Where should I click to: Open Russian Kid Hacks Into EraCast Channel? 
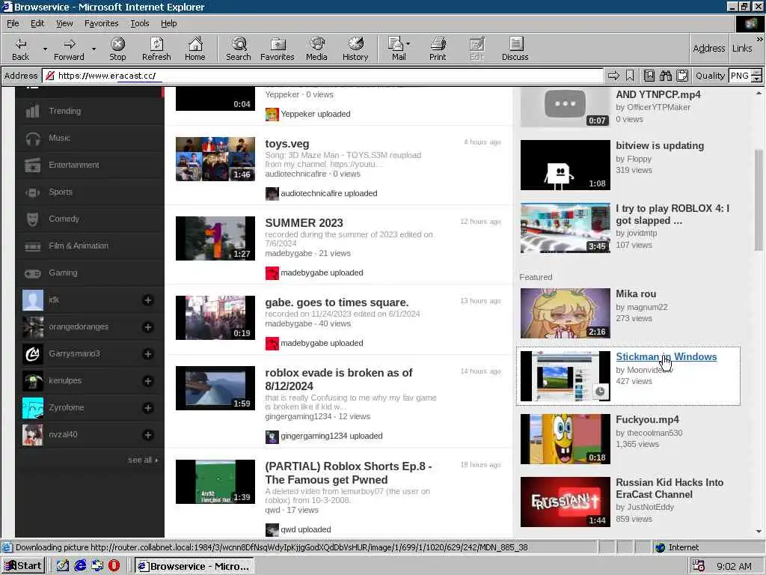coord(670,488)
